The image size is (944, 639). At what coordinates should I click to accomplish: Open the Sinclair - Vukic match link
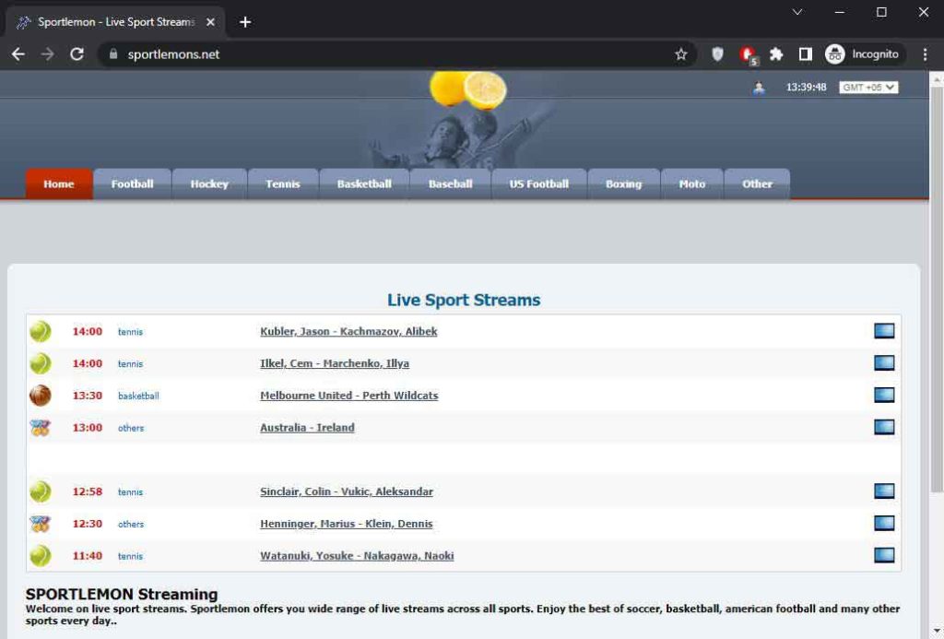pos(346,491)
